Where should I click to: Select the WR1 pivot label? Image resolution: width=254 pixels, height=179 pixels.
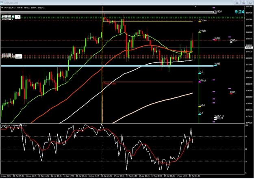[217, 39]
